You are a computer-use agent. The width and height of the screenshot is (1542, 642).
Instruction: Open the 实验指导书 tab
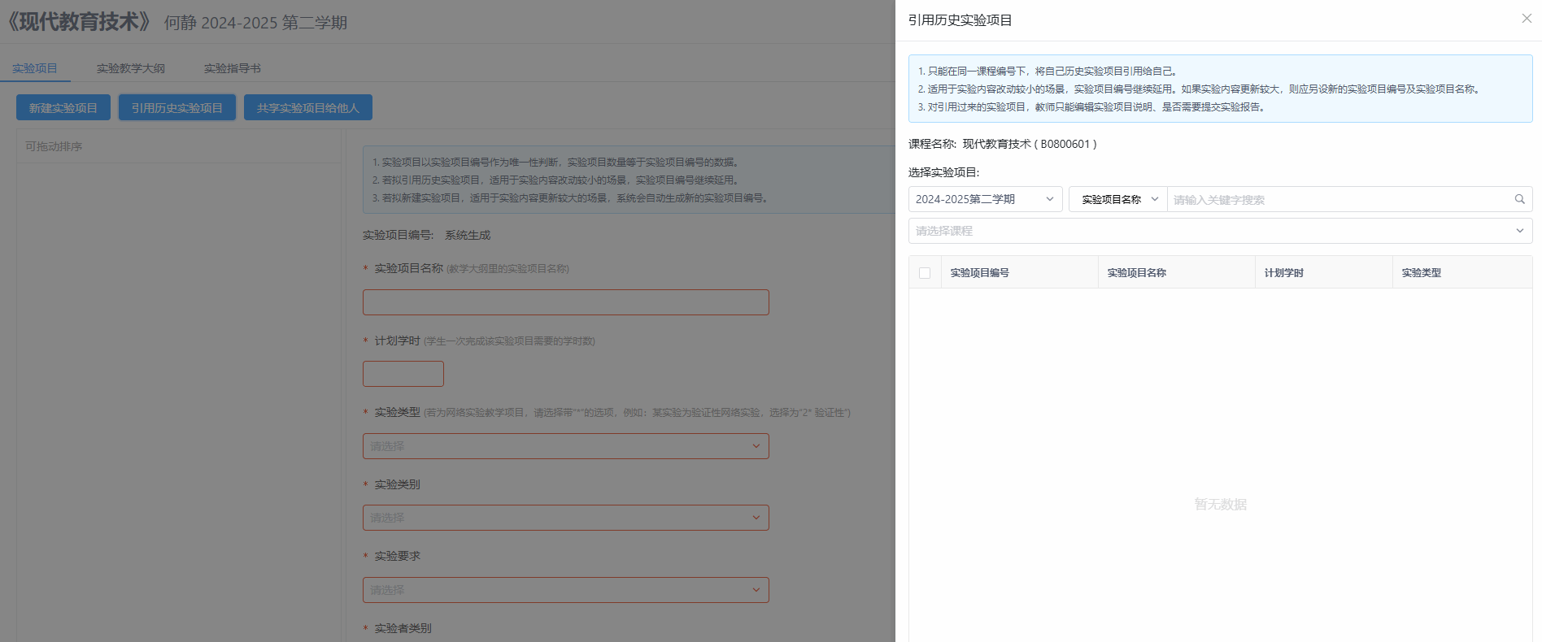point(233,68)
